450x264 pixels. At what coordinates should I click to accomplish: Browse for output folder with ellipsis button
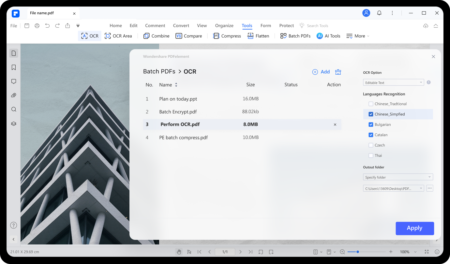[429, 188]
